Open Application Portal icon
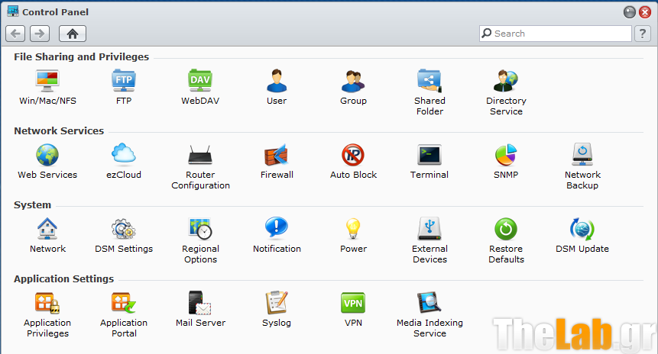658x354 pixels. pos(124,303)
